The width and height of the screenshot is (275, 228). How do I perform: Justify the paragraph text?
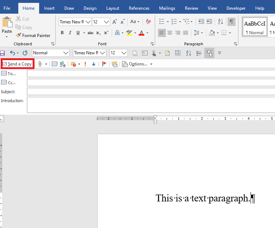click(185, 33)
